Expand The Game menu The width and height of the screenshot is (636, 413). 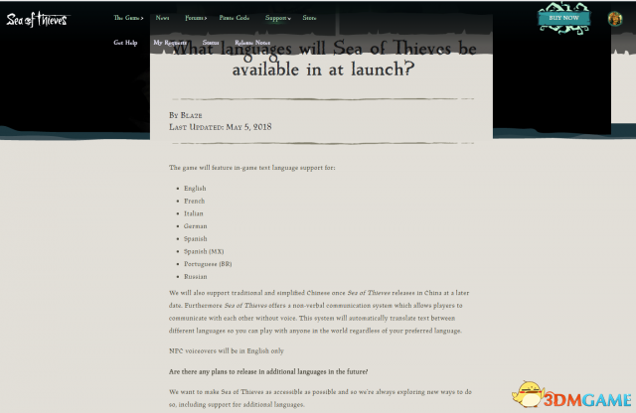point(128,18)
